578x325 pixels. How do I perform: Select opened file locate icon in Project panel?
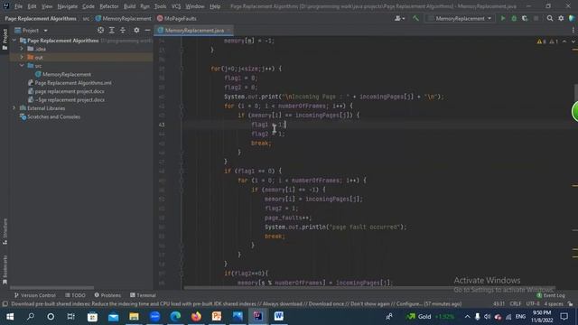(100, 30)
